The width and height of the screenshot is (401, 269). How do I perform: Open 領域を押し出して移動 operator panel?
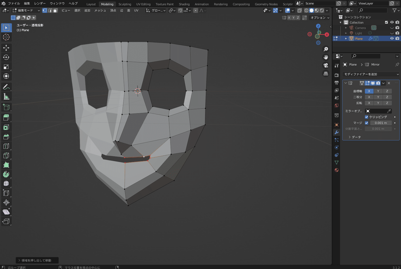pos(37,260)
